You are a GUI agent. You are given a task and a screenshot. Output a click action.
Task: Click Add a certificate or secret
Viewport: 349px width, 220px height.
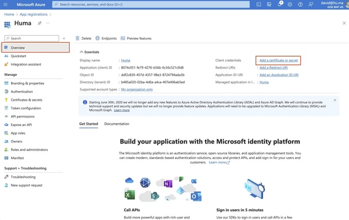click(x=279, y=60)
